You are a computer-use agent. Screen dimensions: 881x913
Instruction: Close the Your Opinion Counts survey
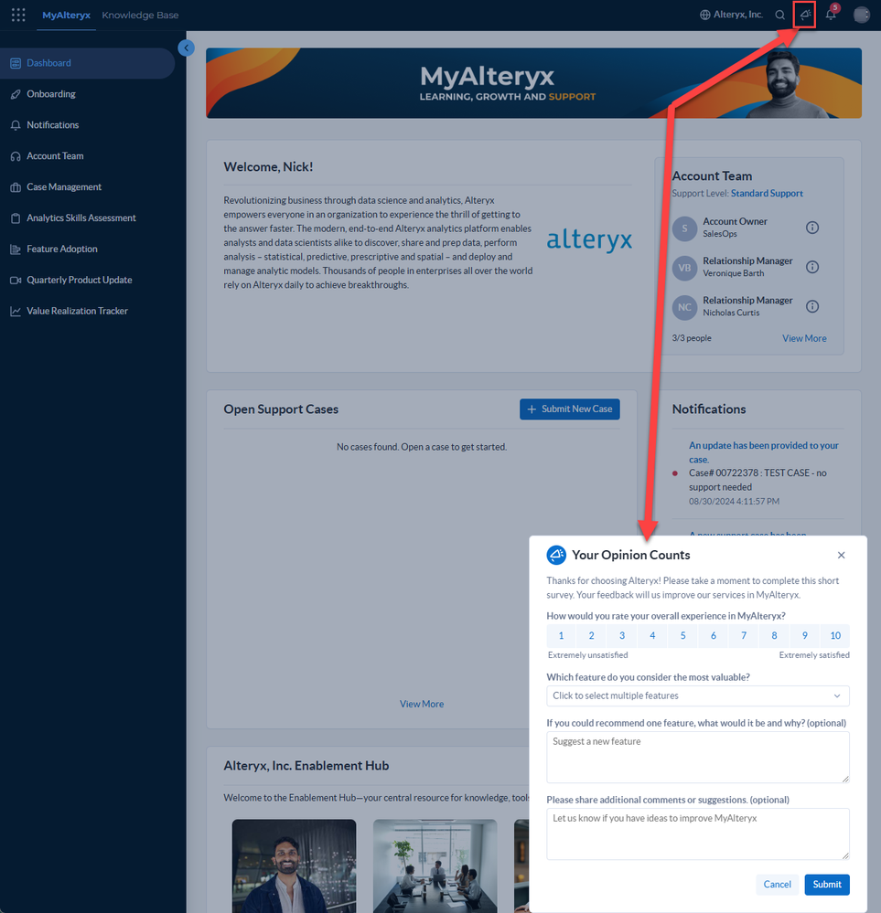[841, 555]
